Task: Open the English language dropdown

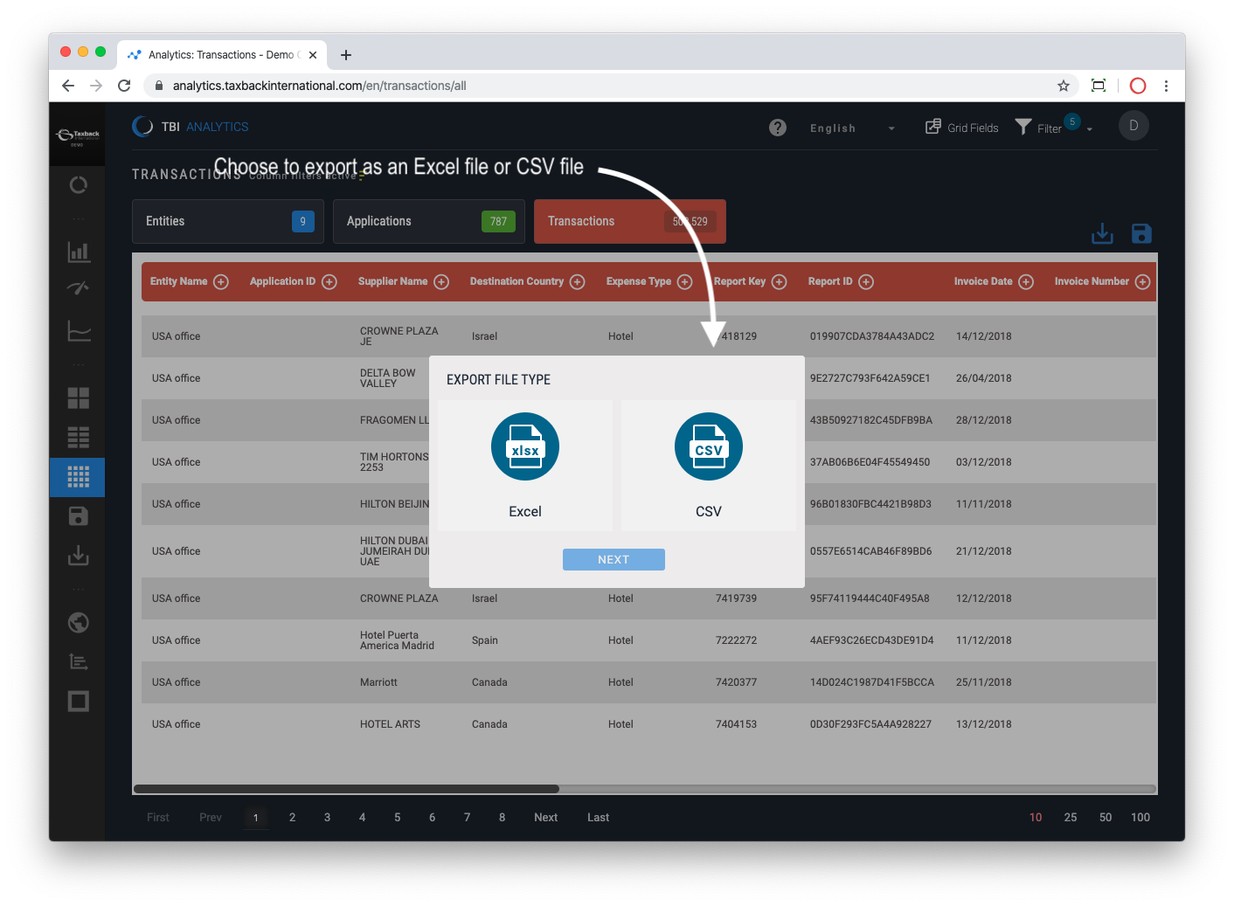Action: (x=852, y=128)
